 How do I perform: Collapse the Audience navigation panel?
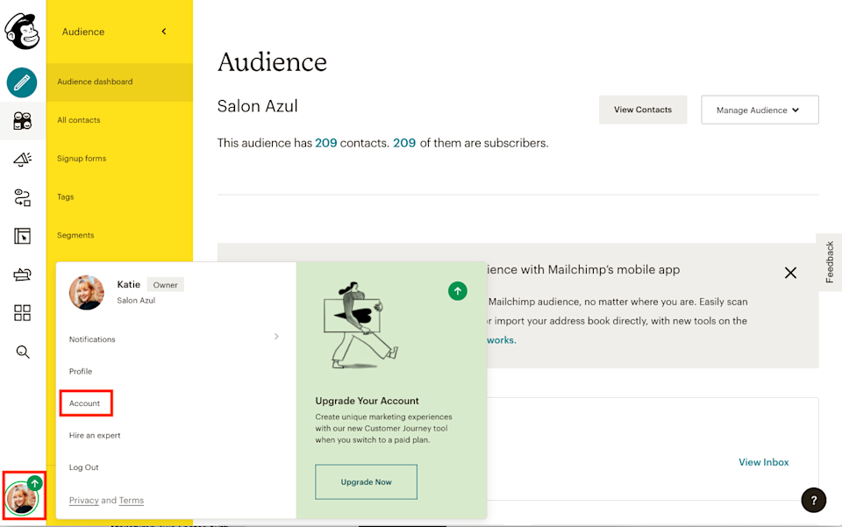163,31
